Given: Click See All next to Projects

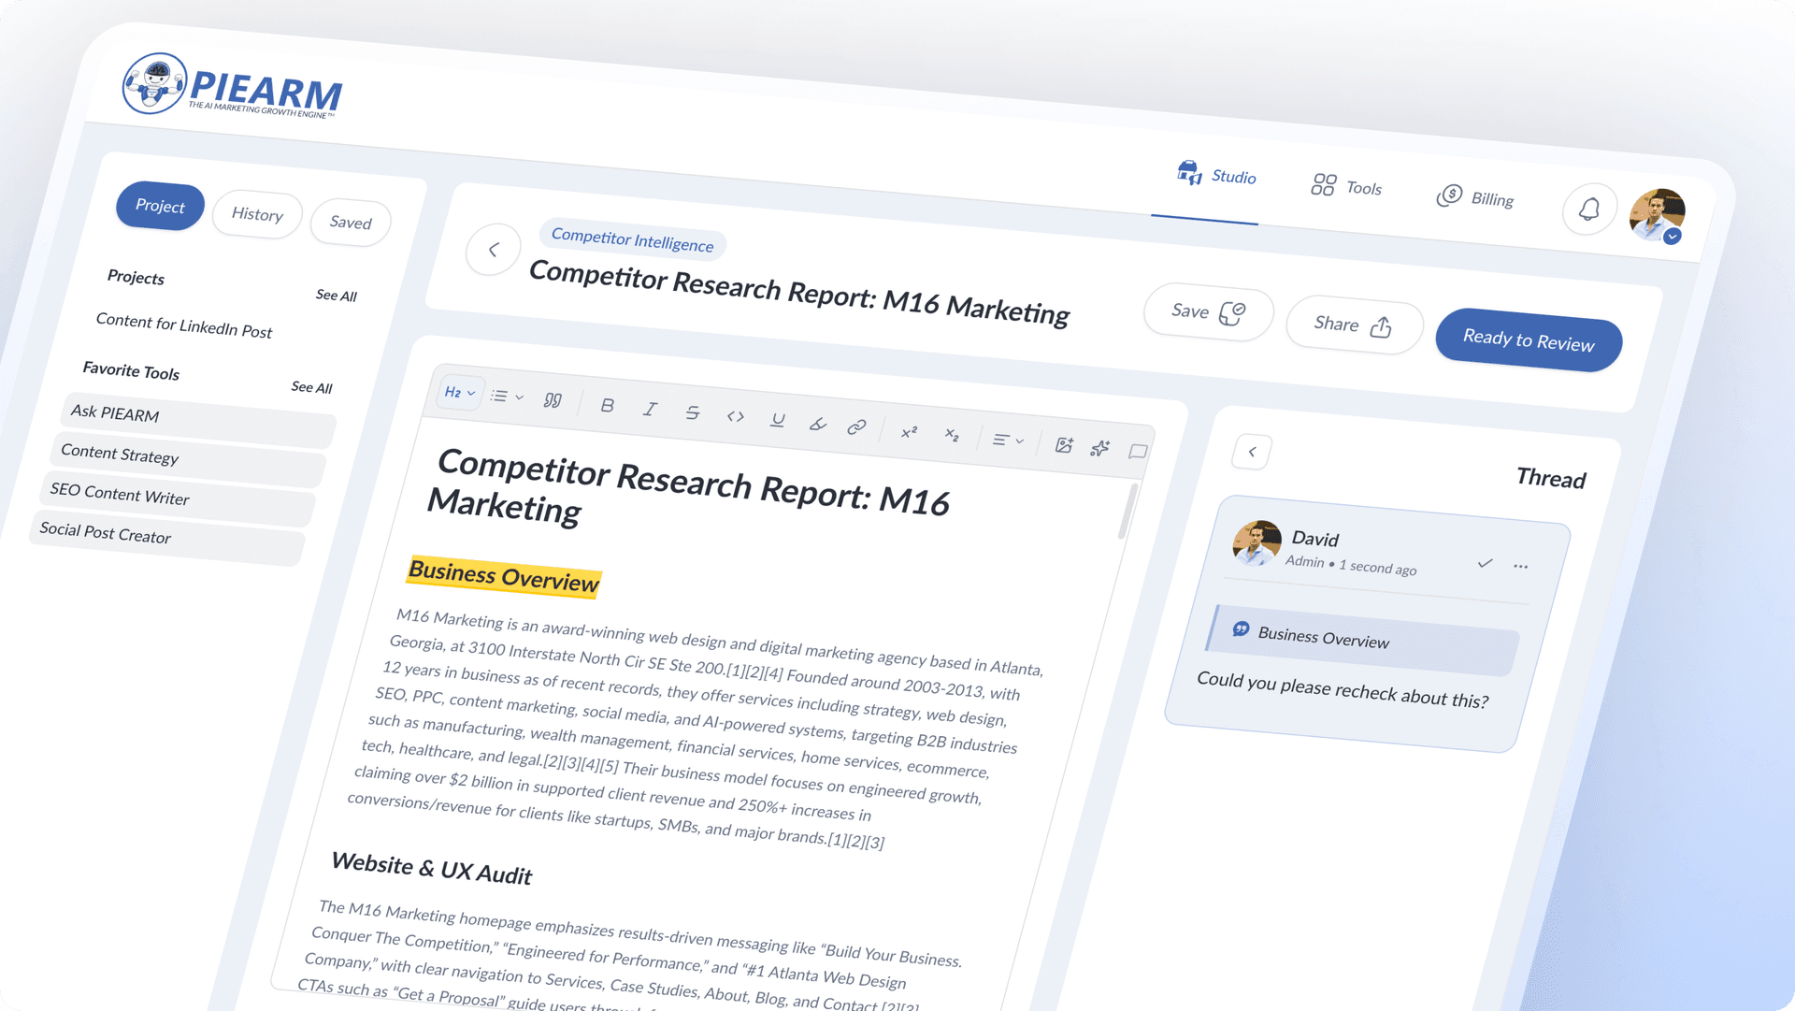Looking at the screenshot, I should [x=336, y=296].
